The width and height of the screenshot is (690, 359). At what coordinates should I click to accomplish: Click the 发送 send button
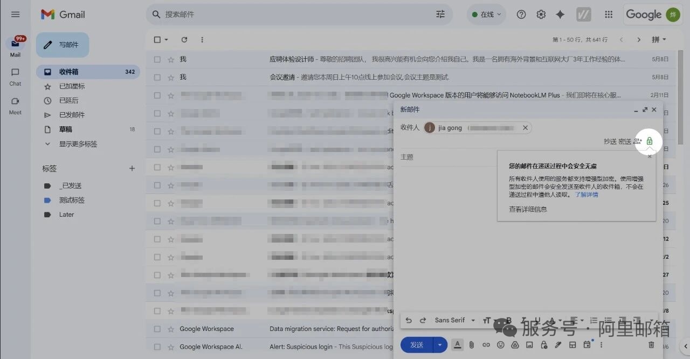coord(417,344)
